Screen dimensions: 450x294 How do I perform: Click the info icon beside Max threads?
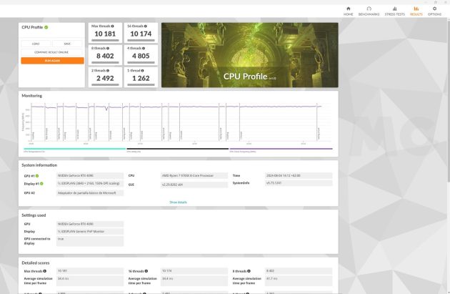[x=112, y=26]
